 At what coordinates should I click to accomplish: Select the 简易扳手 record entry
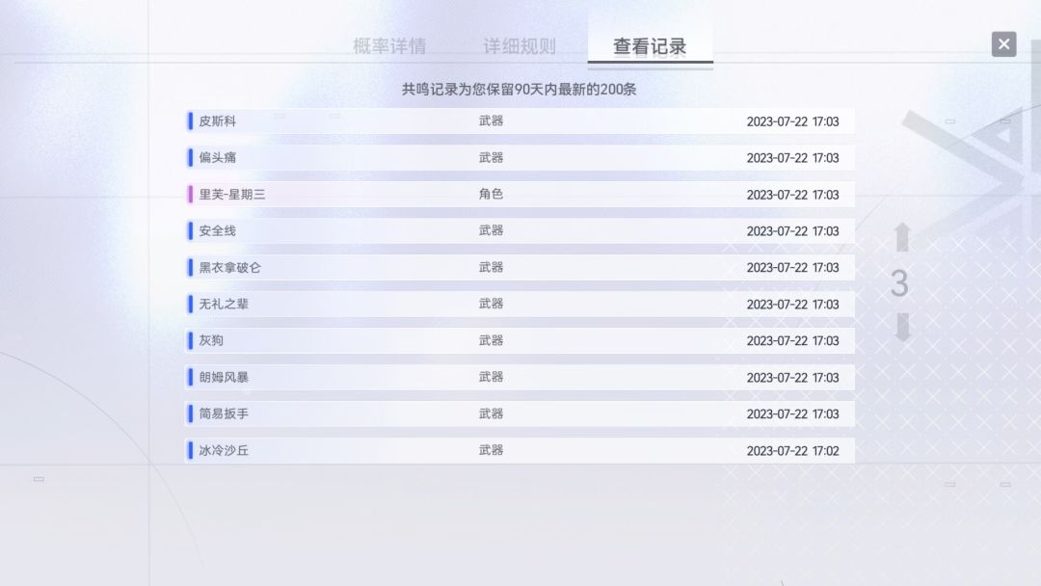pos(520,413)
